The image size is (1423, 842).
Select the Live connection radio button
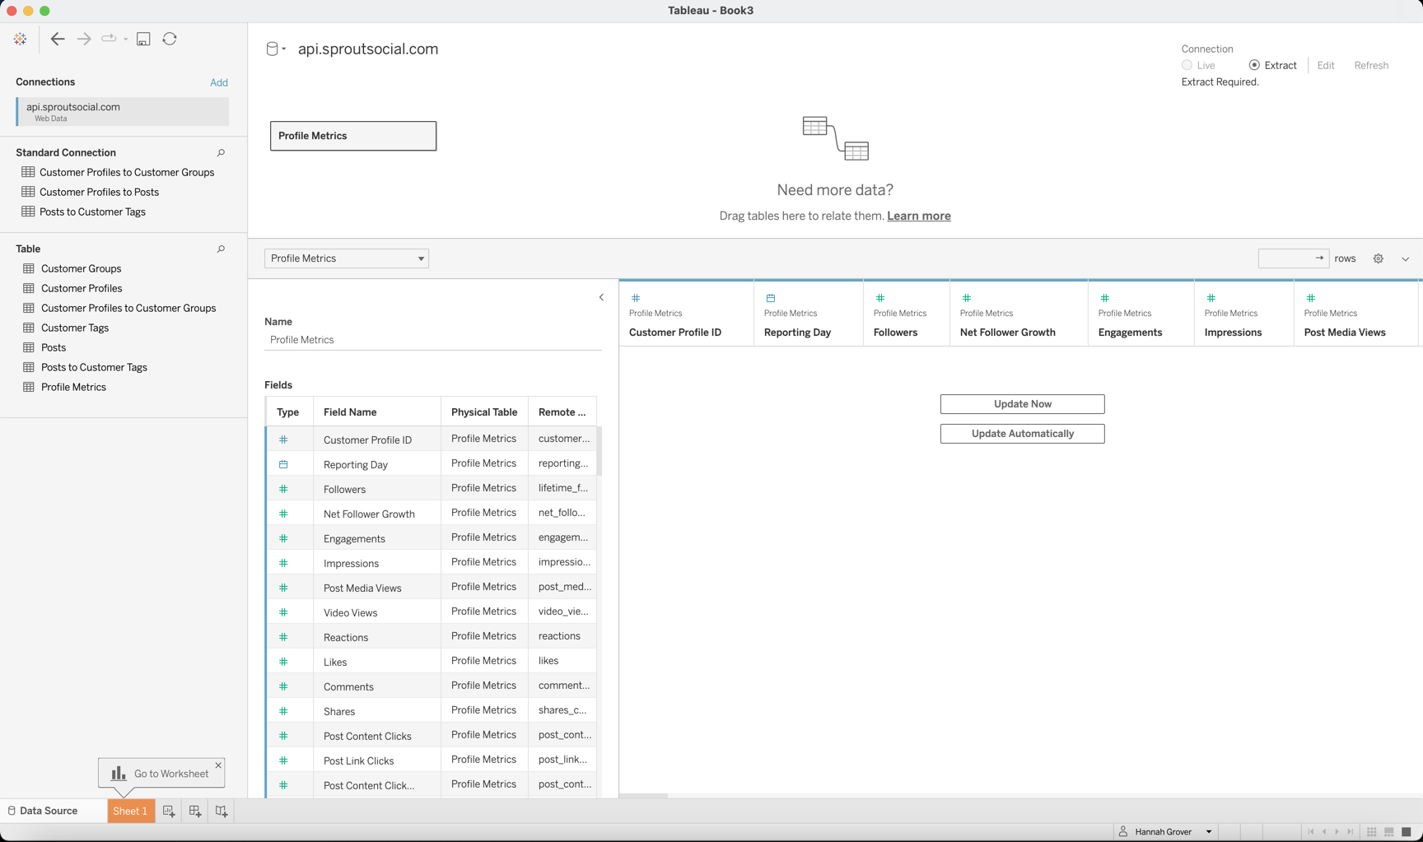1187,65
